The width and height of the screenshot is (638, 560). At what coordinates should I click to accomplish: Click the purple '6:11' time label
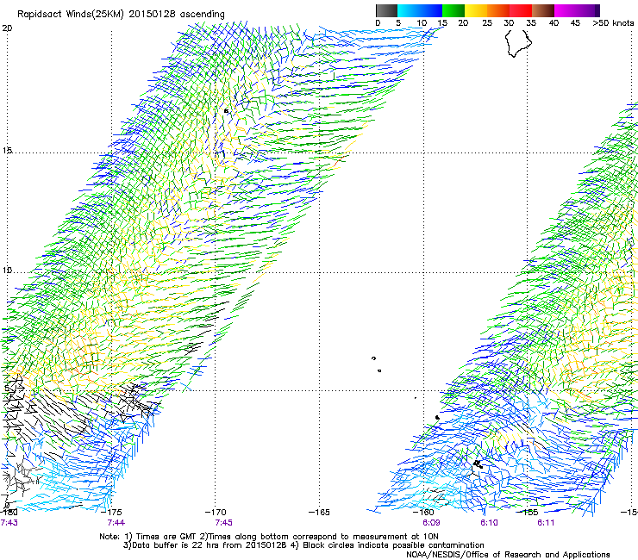pos(546,523)
